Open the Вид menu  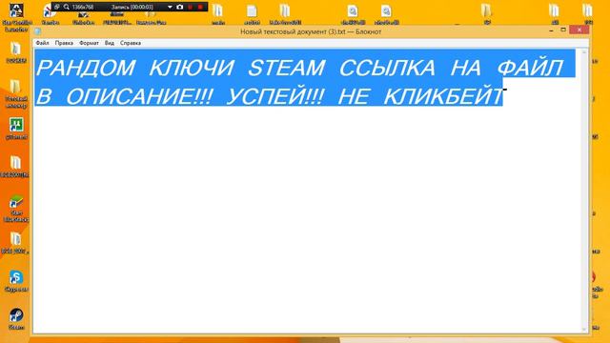click(x=110, y=43)
